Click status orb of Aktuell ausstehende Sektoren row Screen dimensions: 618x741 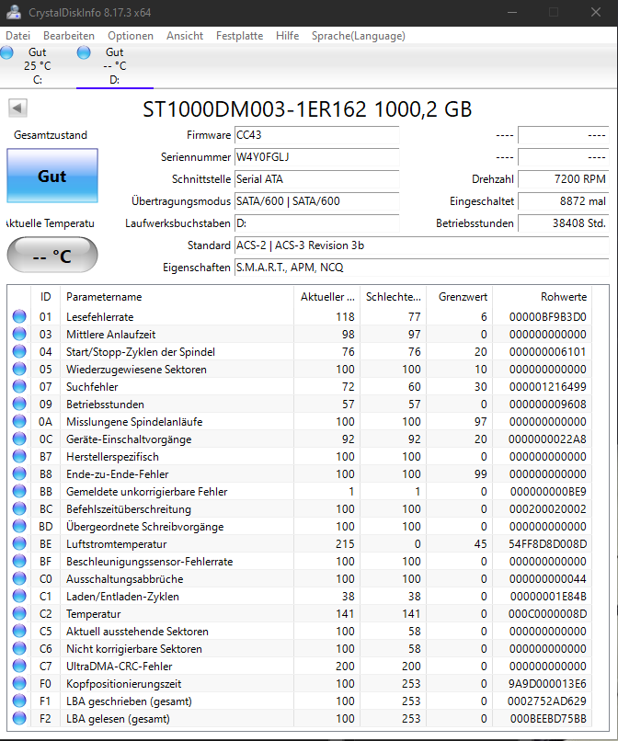pos(19,632)
